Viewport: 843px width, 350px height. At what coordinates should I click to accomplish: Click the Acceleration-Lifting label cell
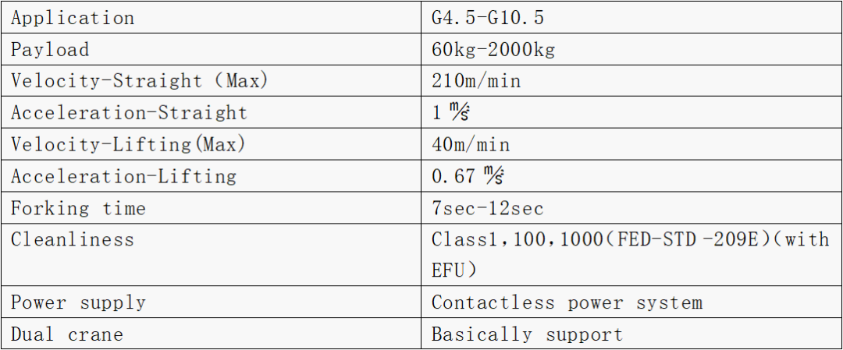pos(212,176)
